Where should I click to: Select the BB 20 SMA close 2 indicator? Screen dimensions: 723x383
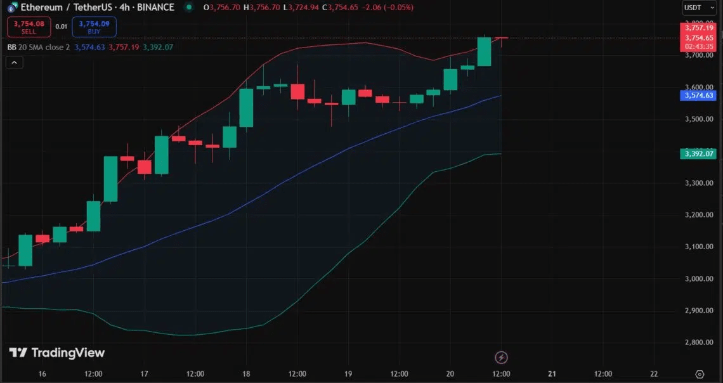tap(38, 47)
